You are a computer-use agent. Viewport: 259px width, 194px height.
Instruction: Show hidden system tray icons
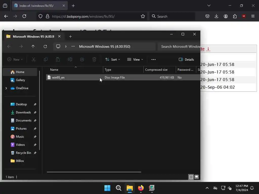click(207, 188)
